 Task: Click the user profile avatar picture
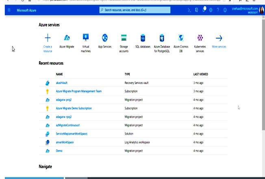point(261,10)
